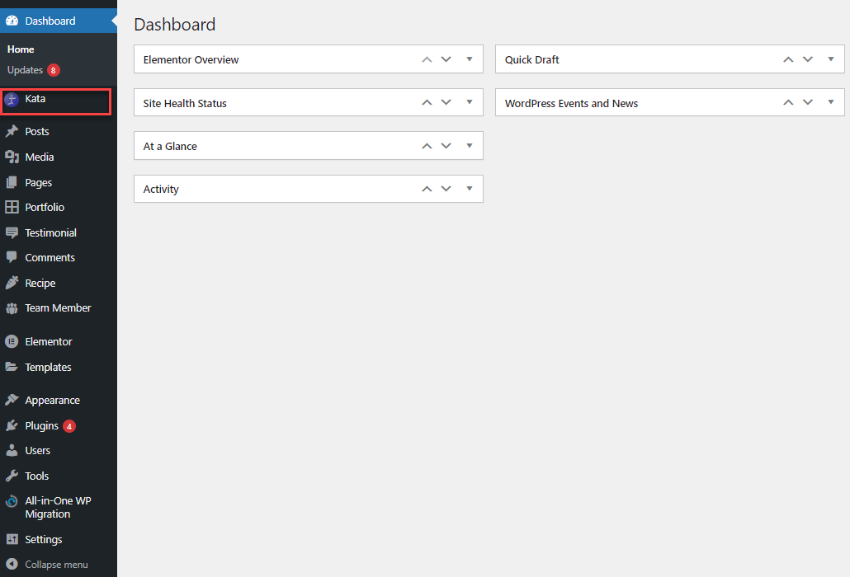
Task: Click the Team Member group icon
Action: (x=12, y=308)
